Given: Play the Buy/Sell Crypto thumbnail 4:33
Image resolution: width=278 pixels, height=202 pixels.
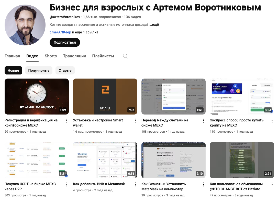Looking at the screenshot, I should click(242, 97).
